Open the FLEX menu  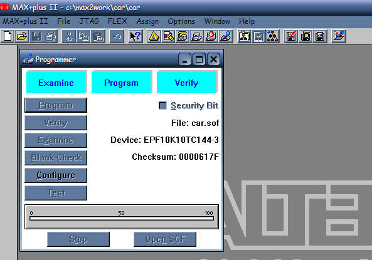[117, 21]
